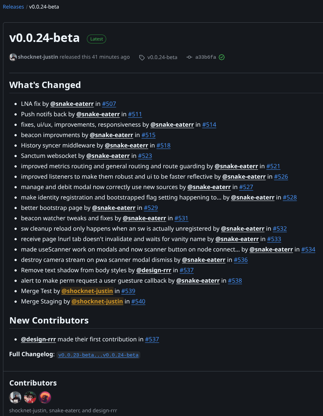Click the green verified checkmark icon

(222, 57)
